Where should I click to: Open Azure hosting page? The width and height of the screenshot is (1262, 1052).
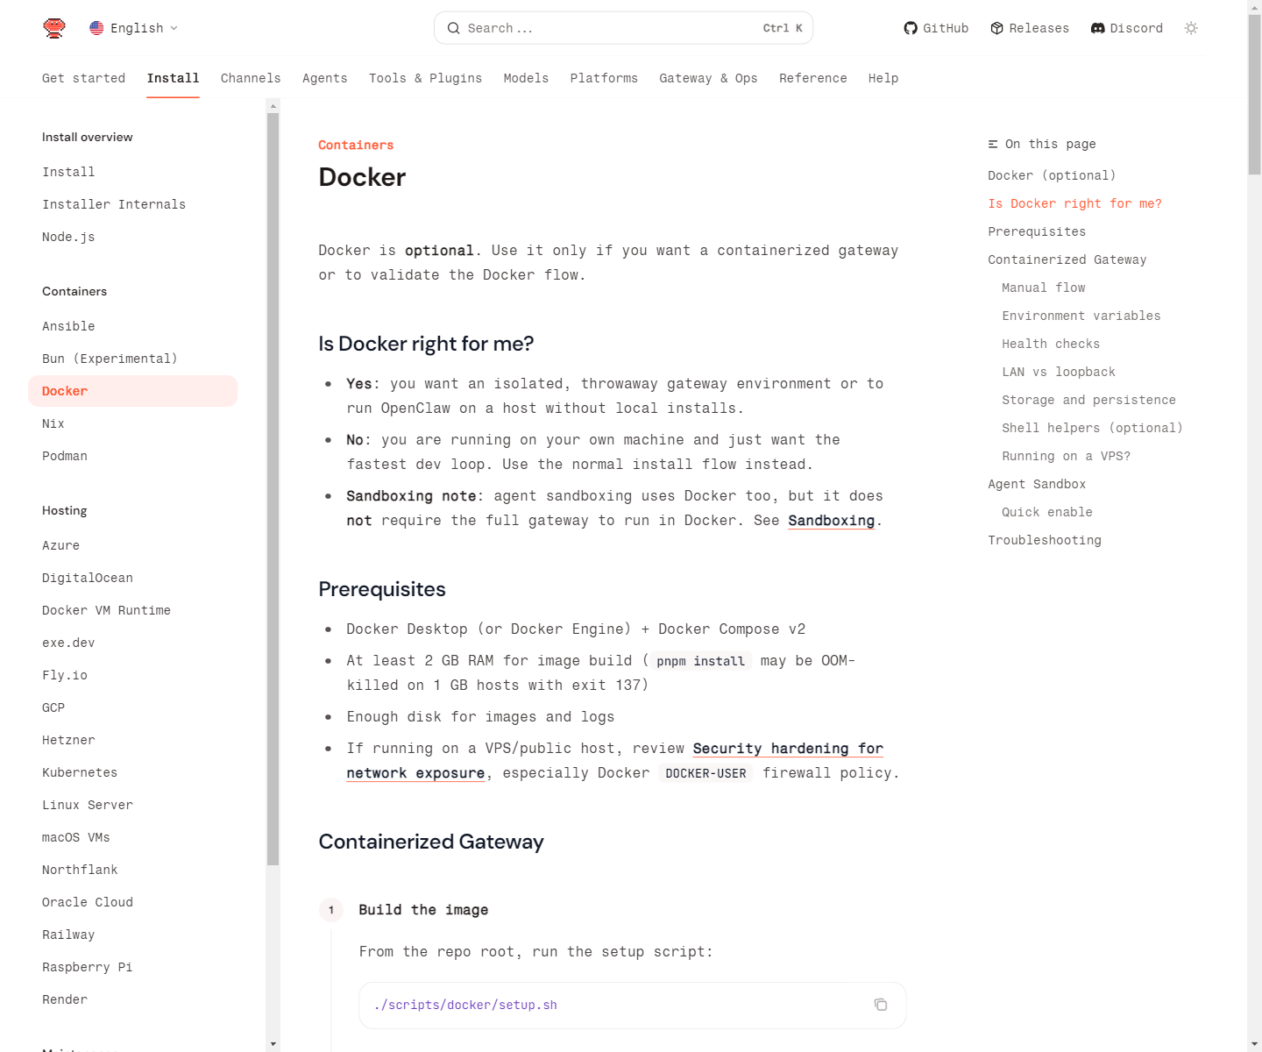[x=132, y=545]
